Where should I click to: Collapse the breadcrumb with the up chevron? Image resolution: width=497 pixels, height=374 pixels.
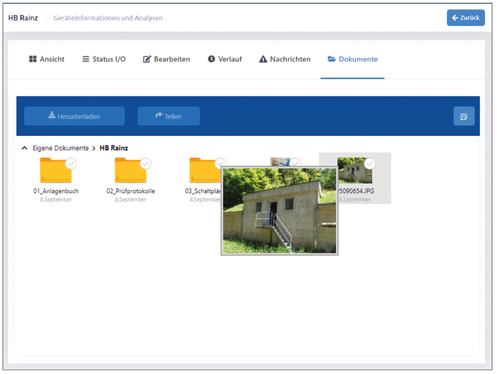tap(25, 148)
